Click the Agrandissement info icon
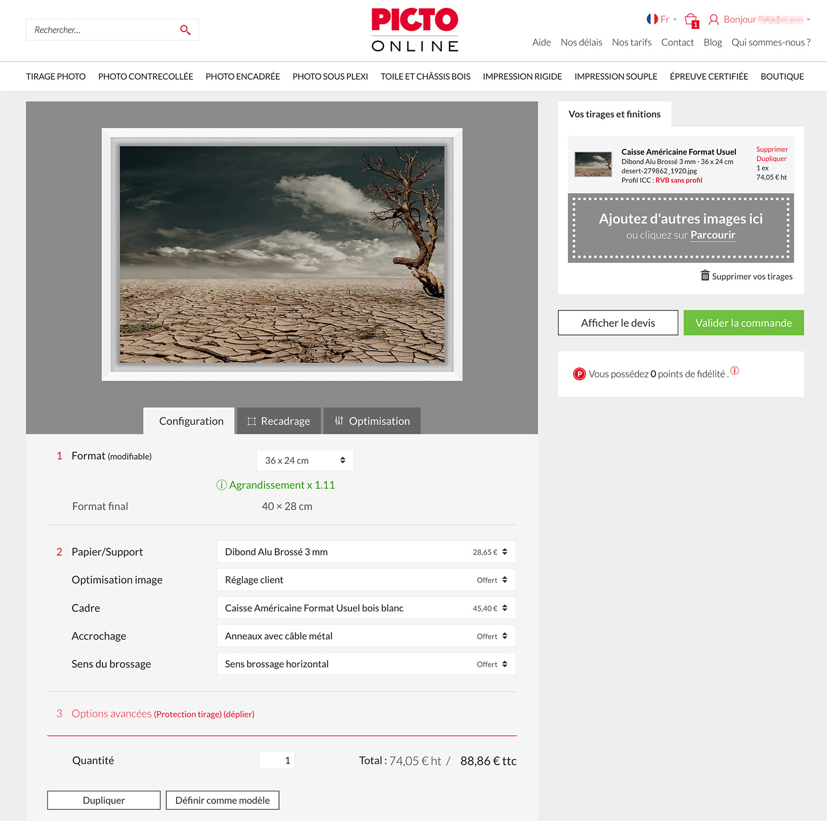 click(222, 485)
